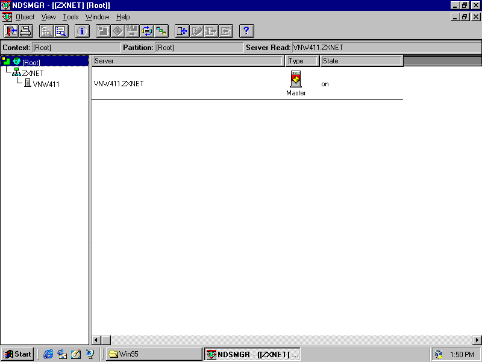Launch Internet Explorer from quick launch

(48, 354)
